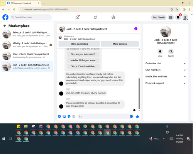Viewport: 193px width, 154px height.
Task: Reply with 'Yes, are you interested?'
Action: [x=83, y=54]
